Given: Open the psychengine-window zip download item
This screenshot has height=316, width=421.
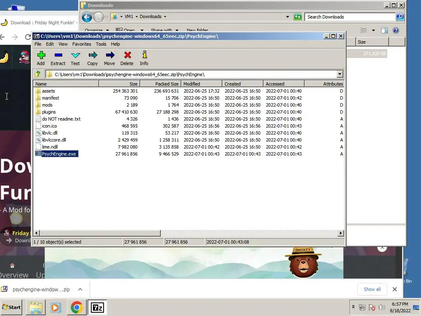Looking at the screenshot, I should tap(41, 289).
